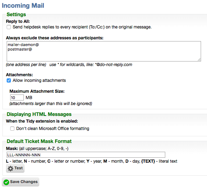The image size is (207, 189).
Task: Click the gear icon on Test button
Action: pos(11,169)
